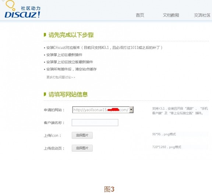
Task: Open the 更多打包问题讨论>> link
Action: [61, 77]
